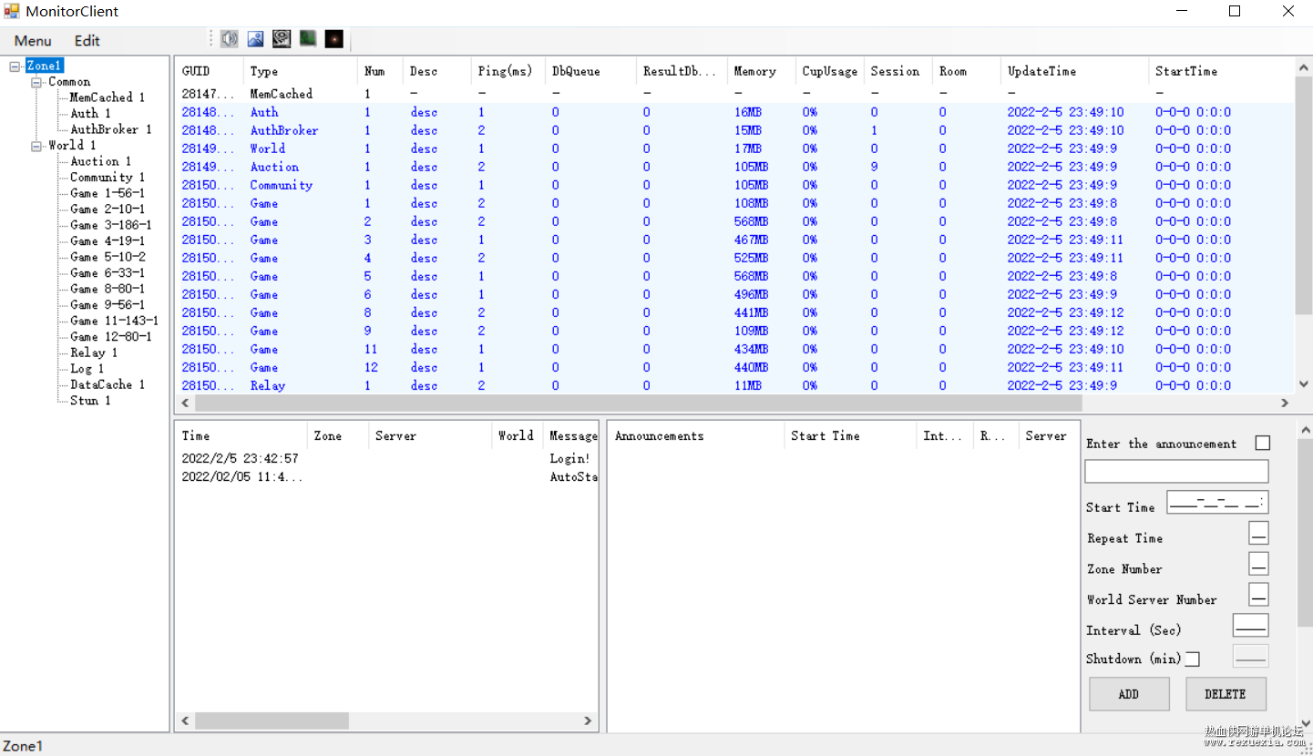1313x756 pixels.
Task: Click the Announcements column header
Action: click(695, 435)
